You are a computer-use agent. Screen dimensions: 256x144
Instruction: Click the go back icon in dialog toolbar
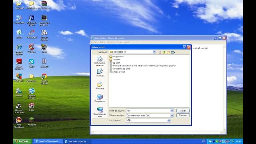[x=160, y=52]
